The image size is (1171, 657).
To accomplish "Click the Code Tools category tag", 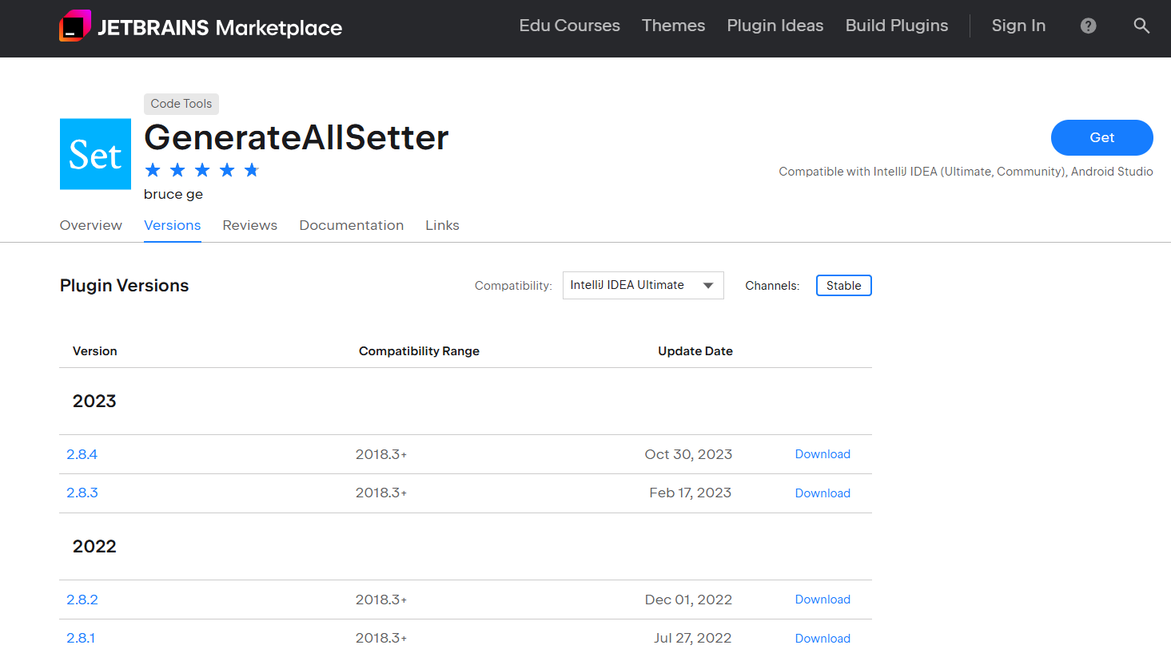I will point(181,104).
